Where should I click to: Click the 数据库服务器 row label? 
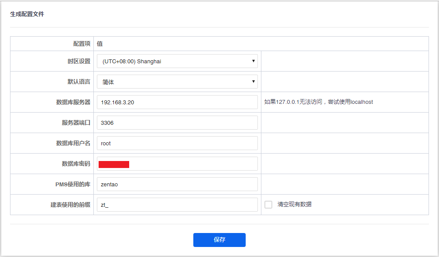73,102
